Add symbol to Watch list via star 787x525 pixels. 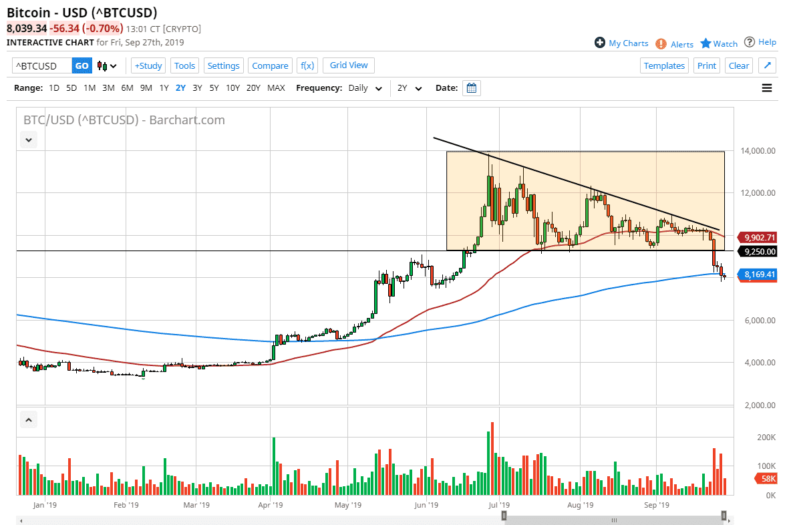click(705, 43)
